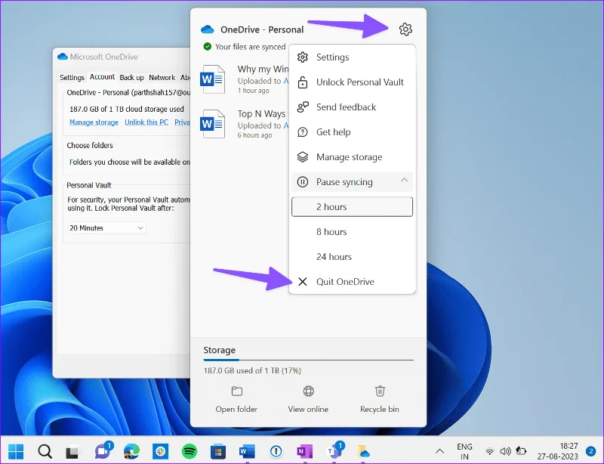This screenshot has width=604, height=464.
Task: Click ENG IN language indicator
Action: click(464, 451)
